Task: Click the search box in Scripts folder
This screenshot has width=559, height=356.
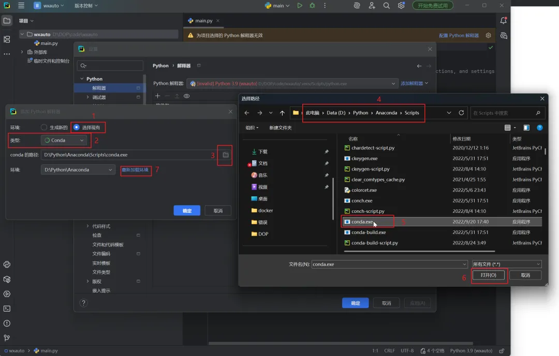Action: tap(508, 113)
